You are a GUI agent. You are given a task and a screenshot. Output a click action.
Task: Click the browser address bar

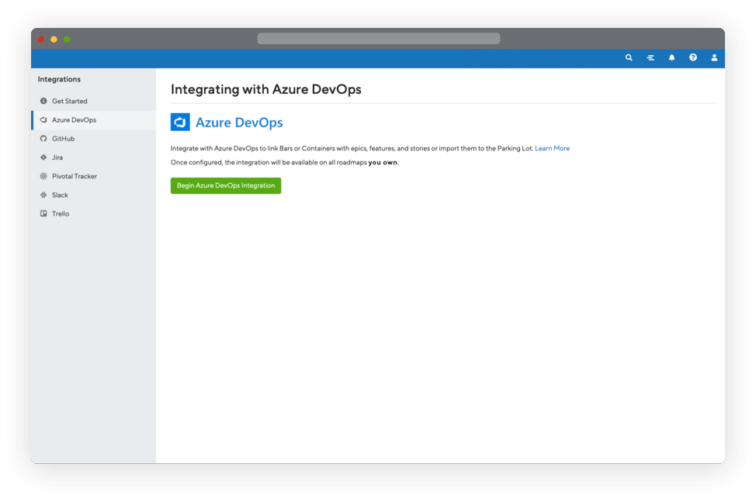click(x=379, y=39)
